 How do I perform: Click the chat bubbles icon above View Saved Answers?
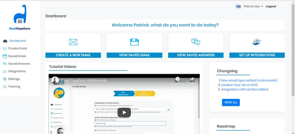pos(196,42)
